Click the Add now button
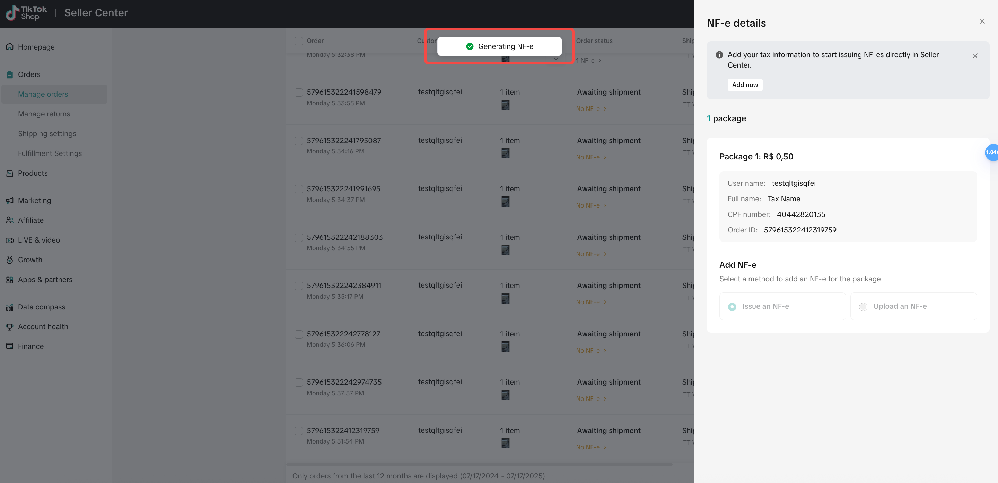This screenshot has height=483, width=998. pos(745,85)
